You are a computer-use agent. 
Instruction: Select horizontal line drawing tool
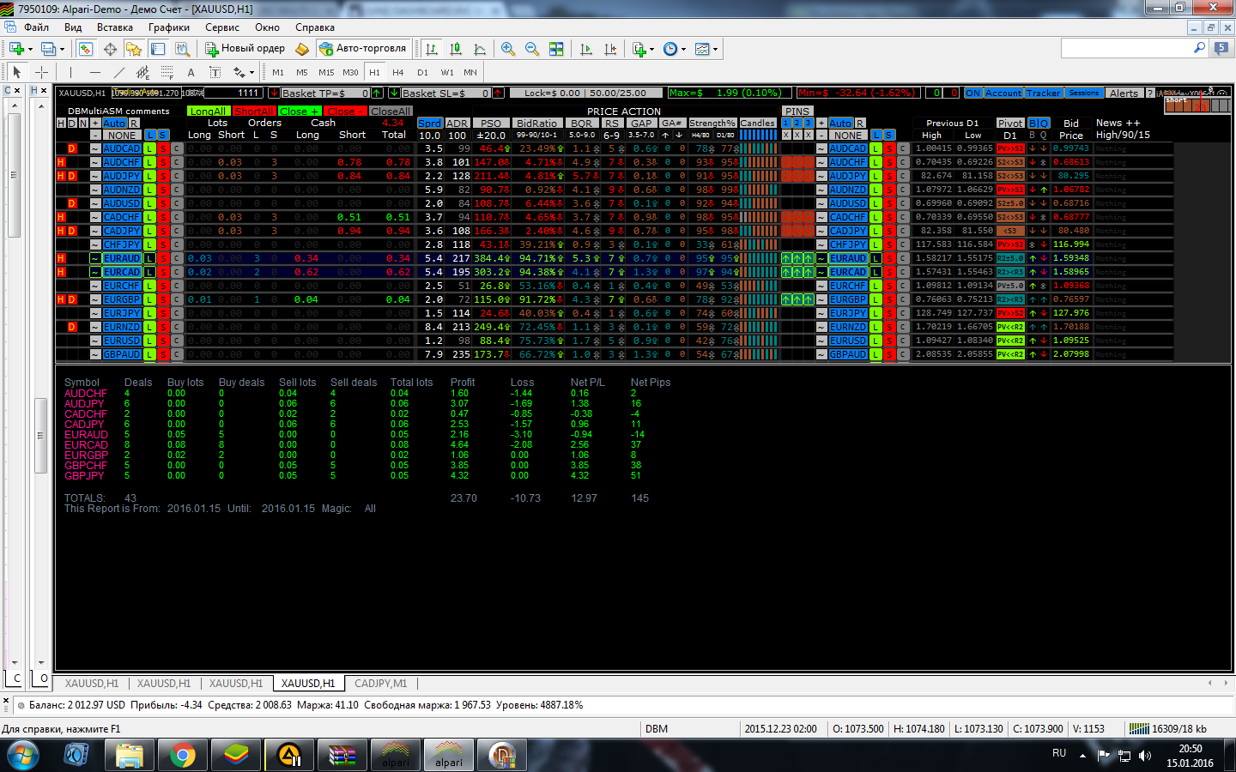click(x=94, y=72)
